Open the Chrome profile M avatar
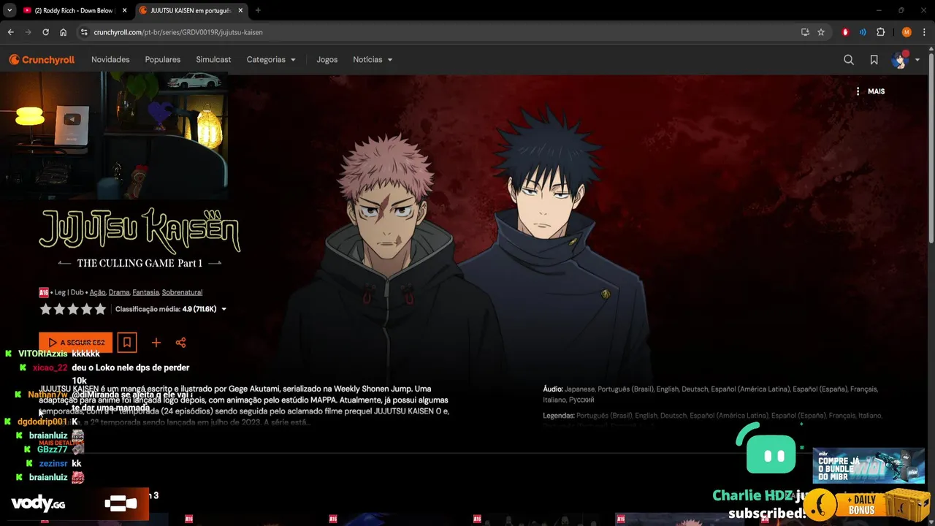Screen dimensions: 935x526 pos(907,32)
